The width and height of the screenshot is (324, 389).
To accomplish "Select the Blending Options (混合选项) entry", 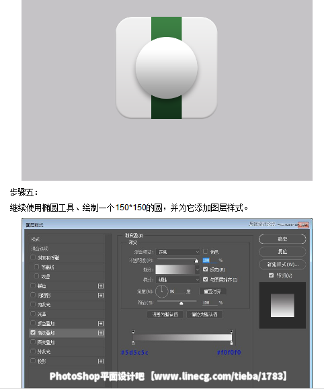I will (x=67, y=249).
